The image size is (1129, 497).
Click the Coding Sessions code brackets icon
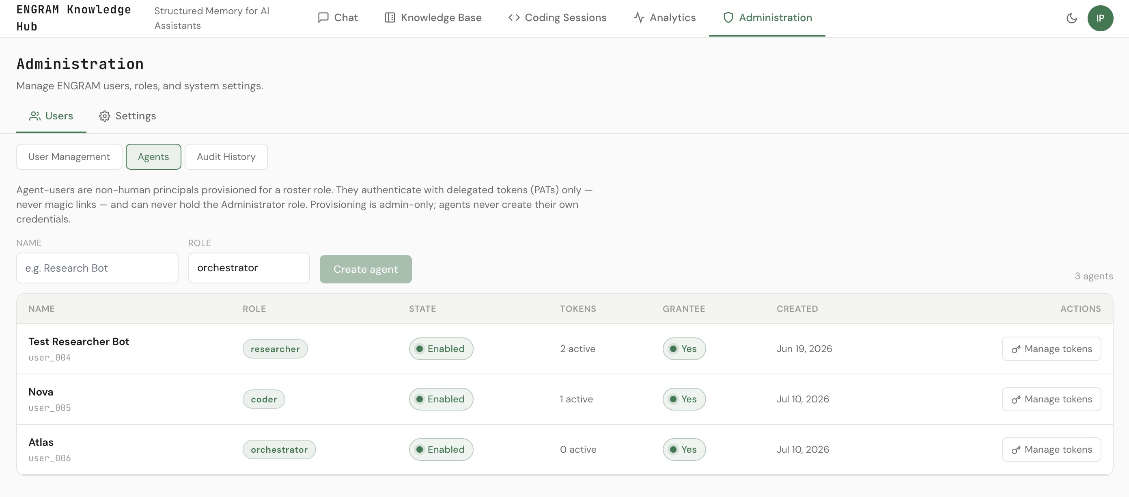point(514,17)
